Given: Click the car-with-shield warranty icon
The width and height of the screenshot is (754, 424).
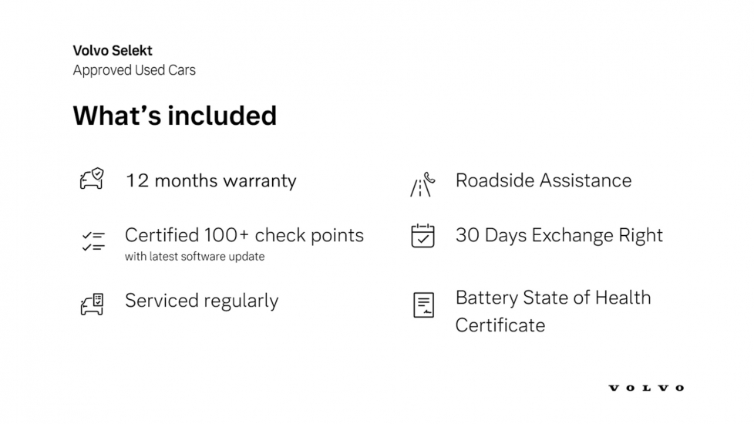Looking at the screenshot, I should pyautogui.click(x=92, y=180).
